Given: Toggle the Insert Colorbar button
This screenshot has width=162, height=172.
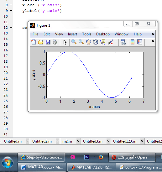Looking at the screenshot, I should coord(133,42).
